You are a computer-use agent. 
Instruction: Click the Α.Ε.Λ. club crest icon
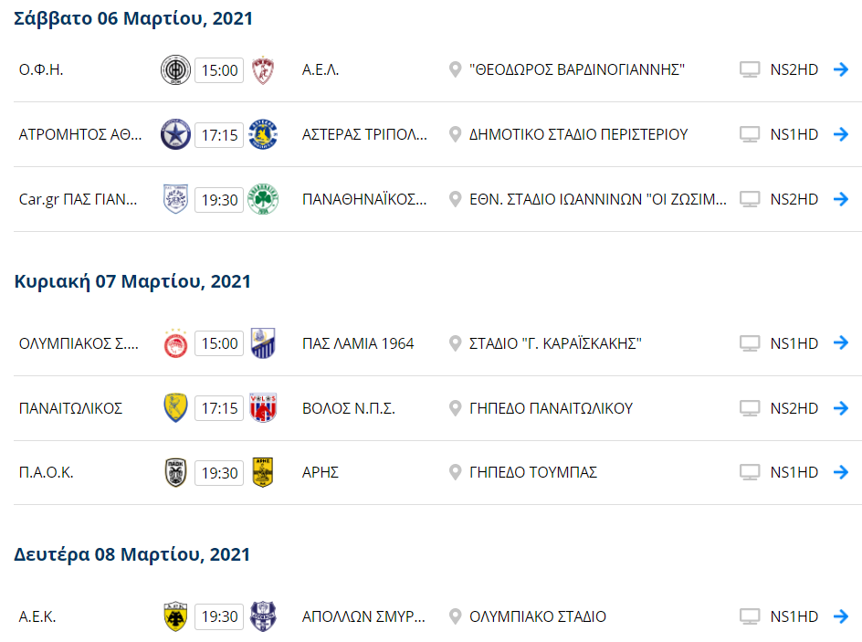click(x=263, y=70)
